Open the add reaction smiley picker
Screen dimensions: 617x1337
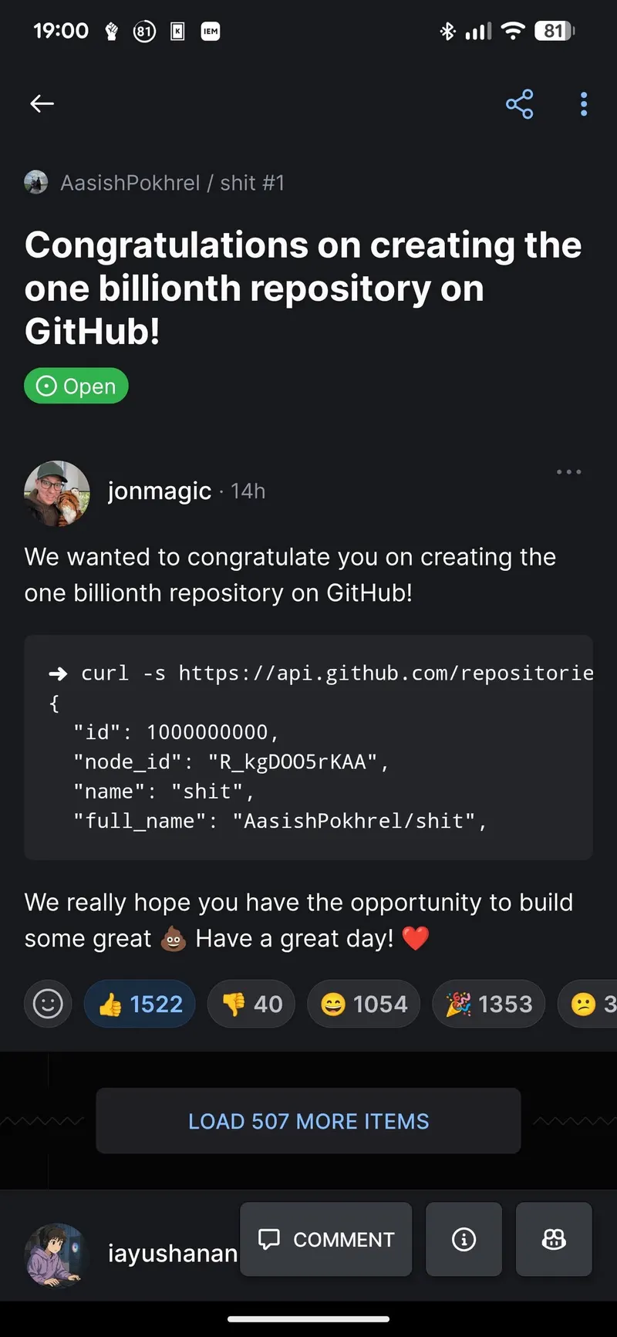click(x=48, y=1004)
